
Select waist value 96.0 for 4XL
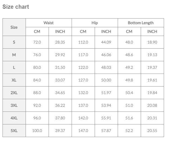coord(37,118)
